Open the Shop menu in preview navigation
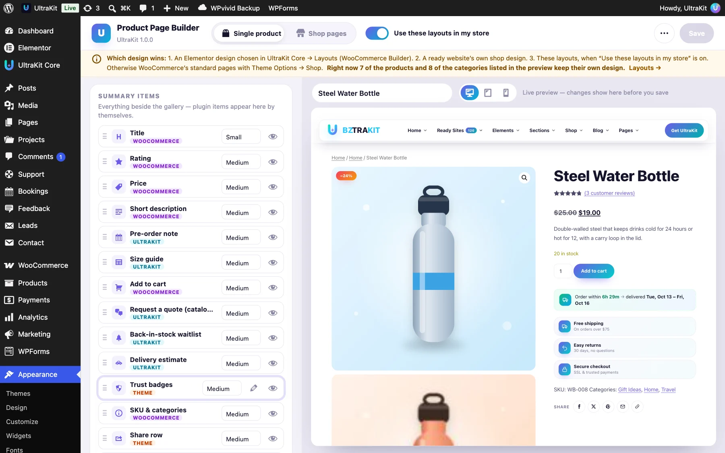This screenshot has height=453, width=725. 574,130
